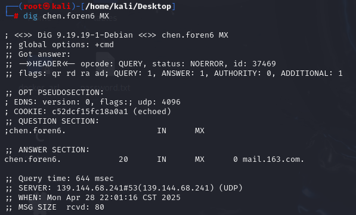Screen dimensions: 356x215
Task: Click the root user name in prompt
Action: [x=33, y=7]
